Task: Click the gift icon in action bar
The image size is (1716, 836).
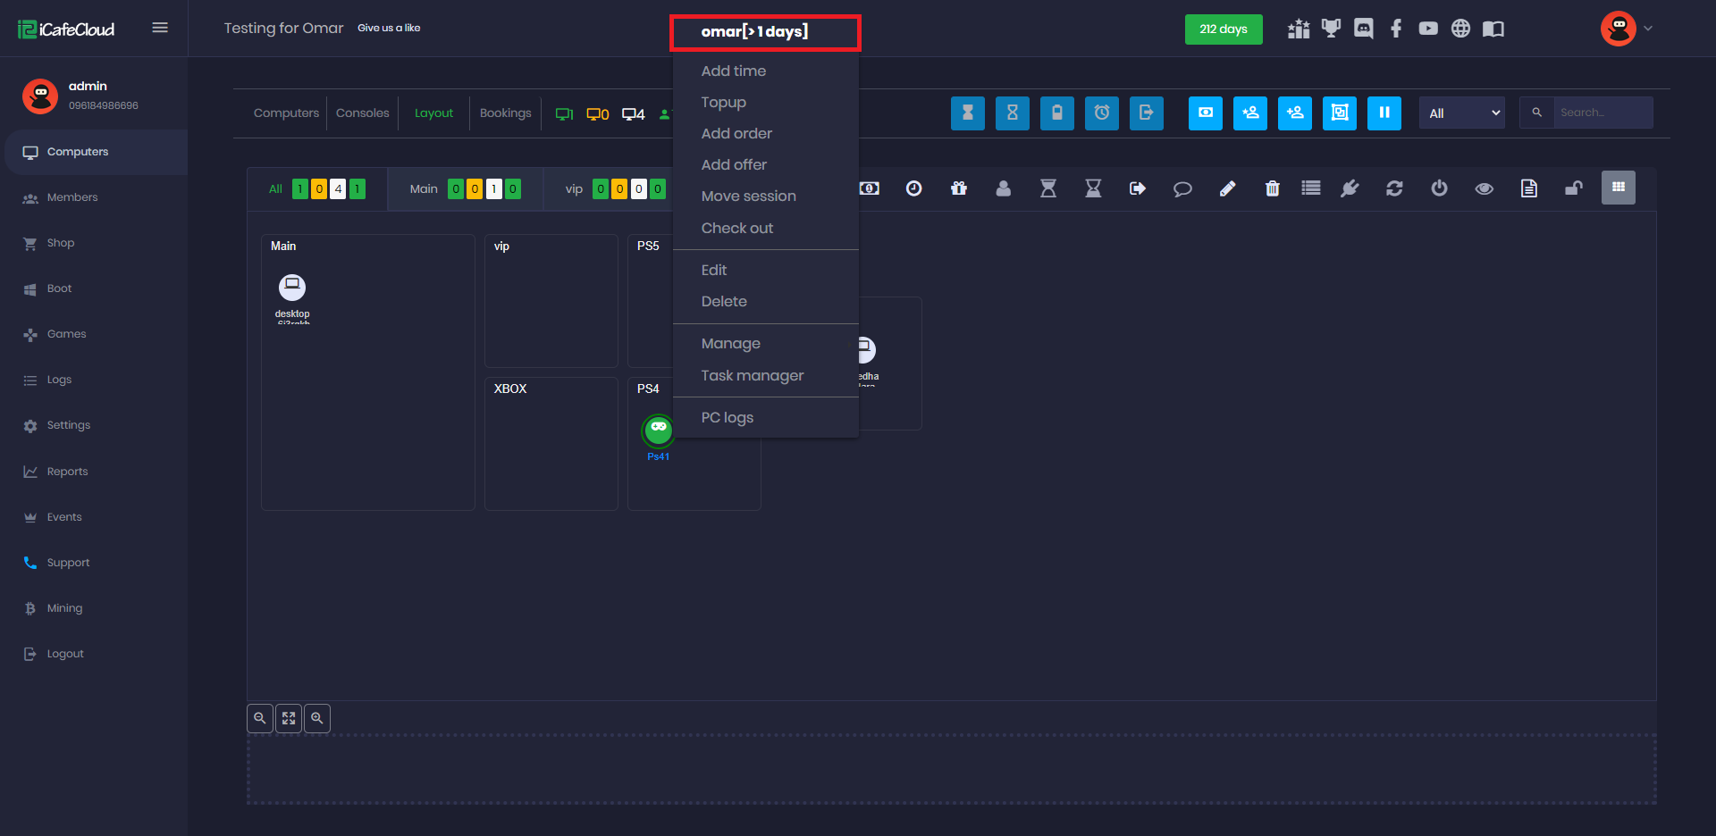Action: pos(959,188)
